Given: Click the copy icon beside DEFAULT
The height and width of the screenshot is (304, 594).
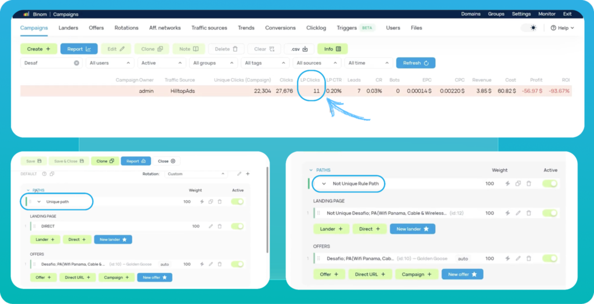Looking at the screenshot, I should coord(52,174).
